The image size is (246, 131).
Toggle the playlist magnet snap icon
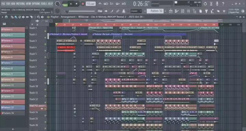(6, 17)
